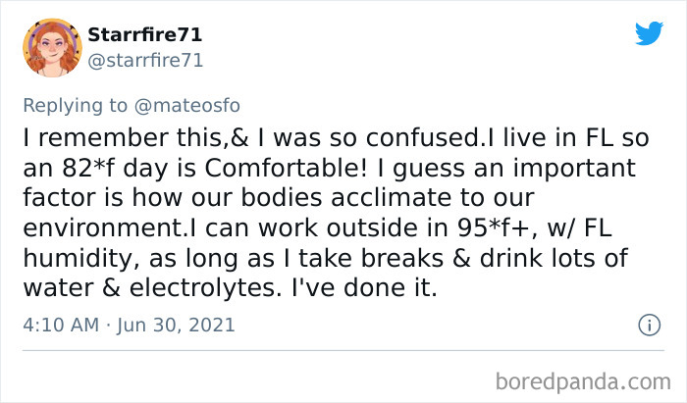687x403 pixels.
Task: Click the Twitter bird logo
Action: click(x=649, y=34)
